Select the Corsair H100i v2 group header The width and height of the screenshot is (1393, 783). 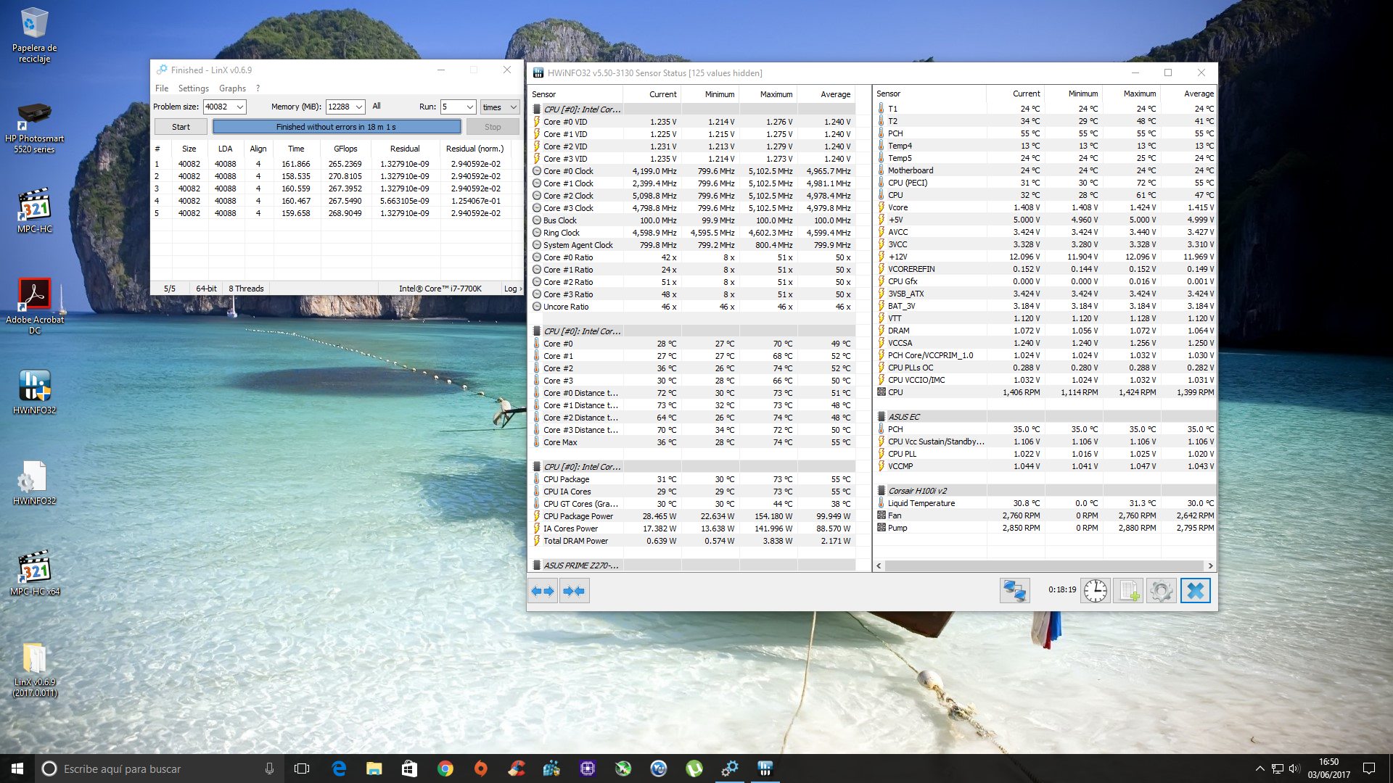(x=1045, y=491)
